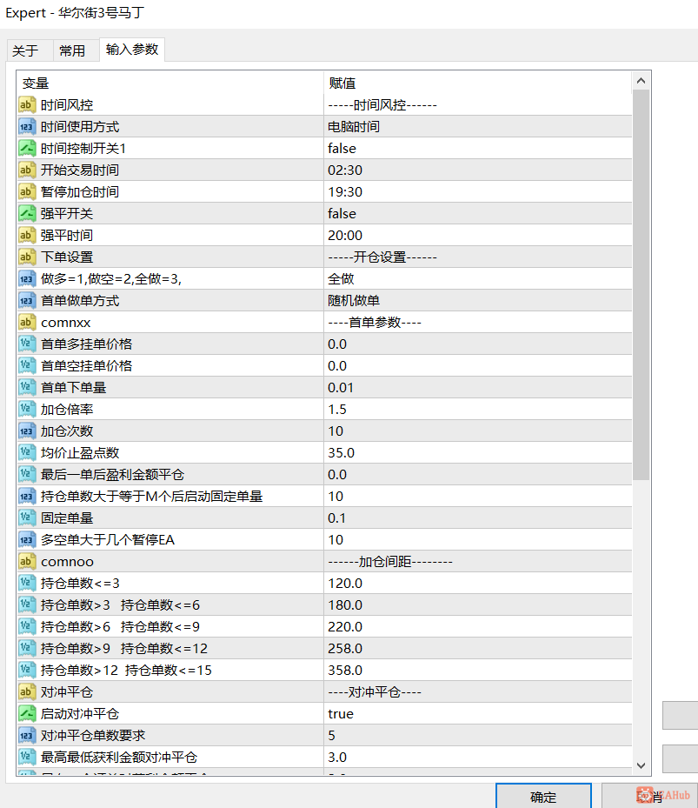Edit the value 358.0 for 持仓单数<=15
The image size is (698, 808).
[x=477, y=670]
